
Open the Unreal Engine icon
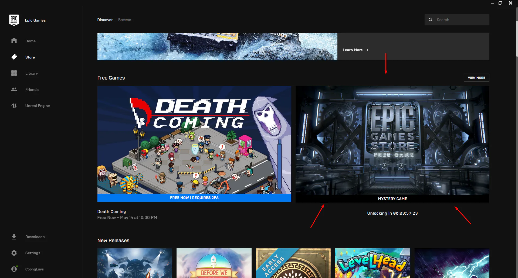(14, 105)
